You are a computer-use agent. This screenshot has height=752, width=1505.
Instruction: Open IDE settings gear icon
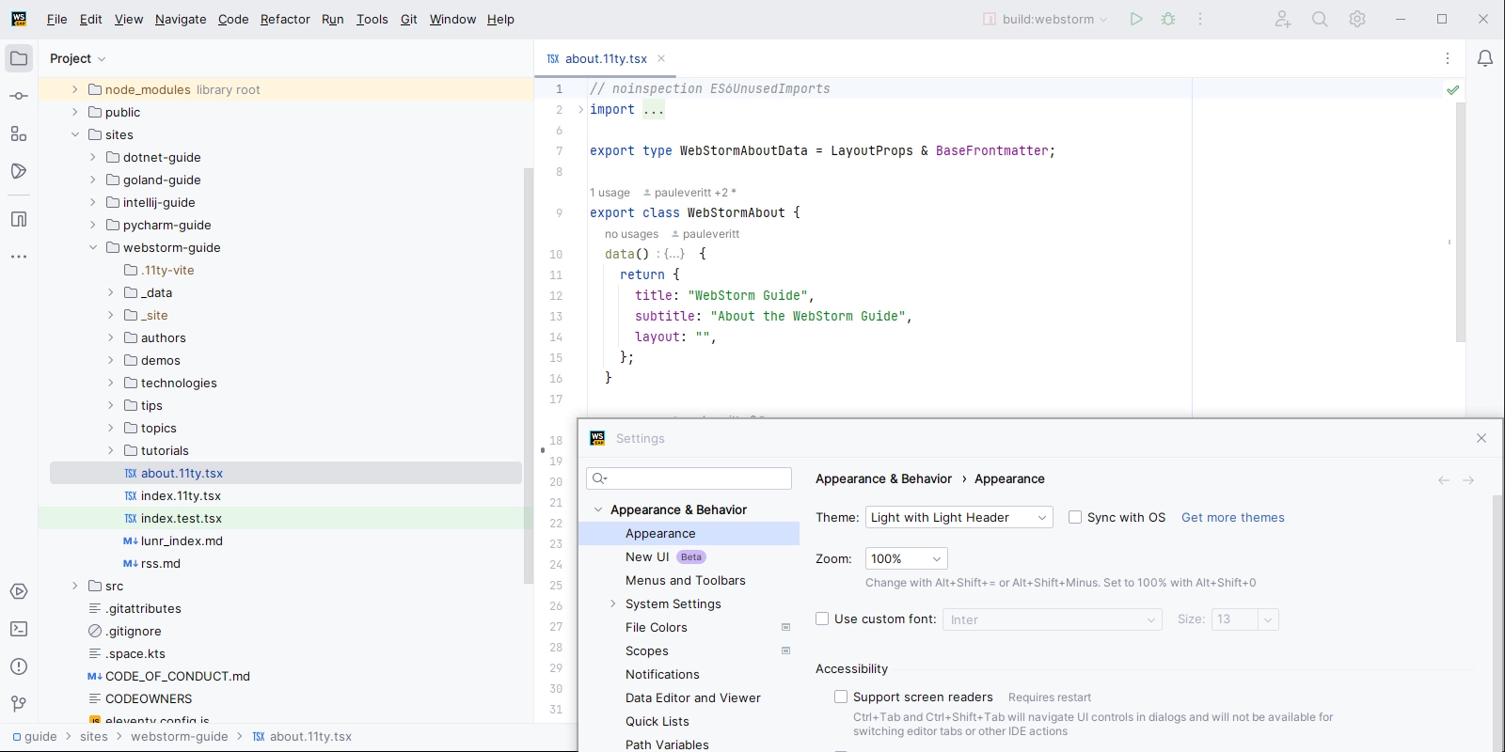(x=1357, y=19)
